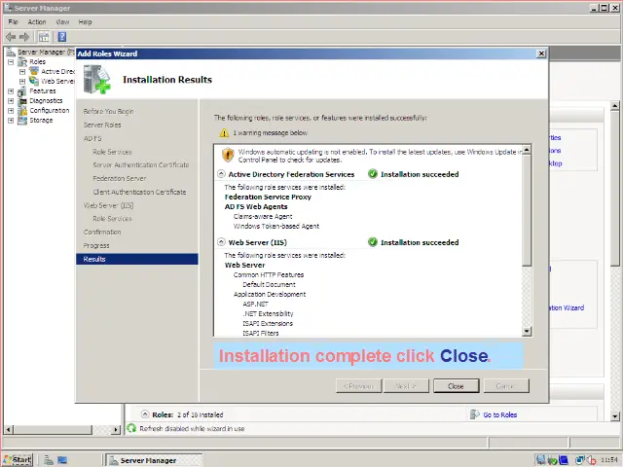The image size is (623, 467).
Task: Collapse the Roles summary section chevron
Action: click(x=144, y=414)
